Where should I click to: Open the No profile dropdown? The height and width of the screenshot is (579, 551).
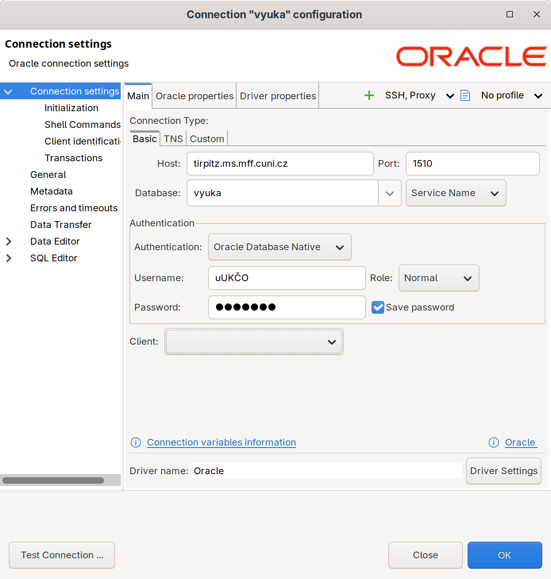[x=512, y=95]
